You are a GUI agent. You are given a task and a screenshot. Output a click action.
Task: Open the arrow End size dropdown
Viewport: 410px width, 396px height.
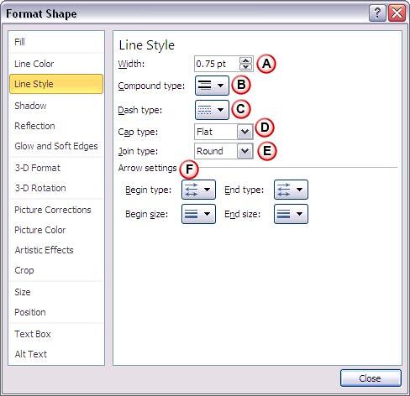291,214
